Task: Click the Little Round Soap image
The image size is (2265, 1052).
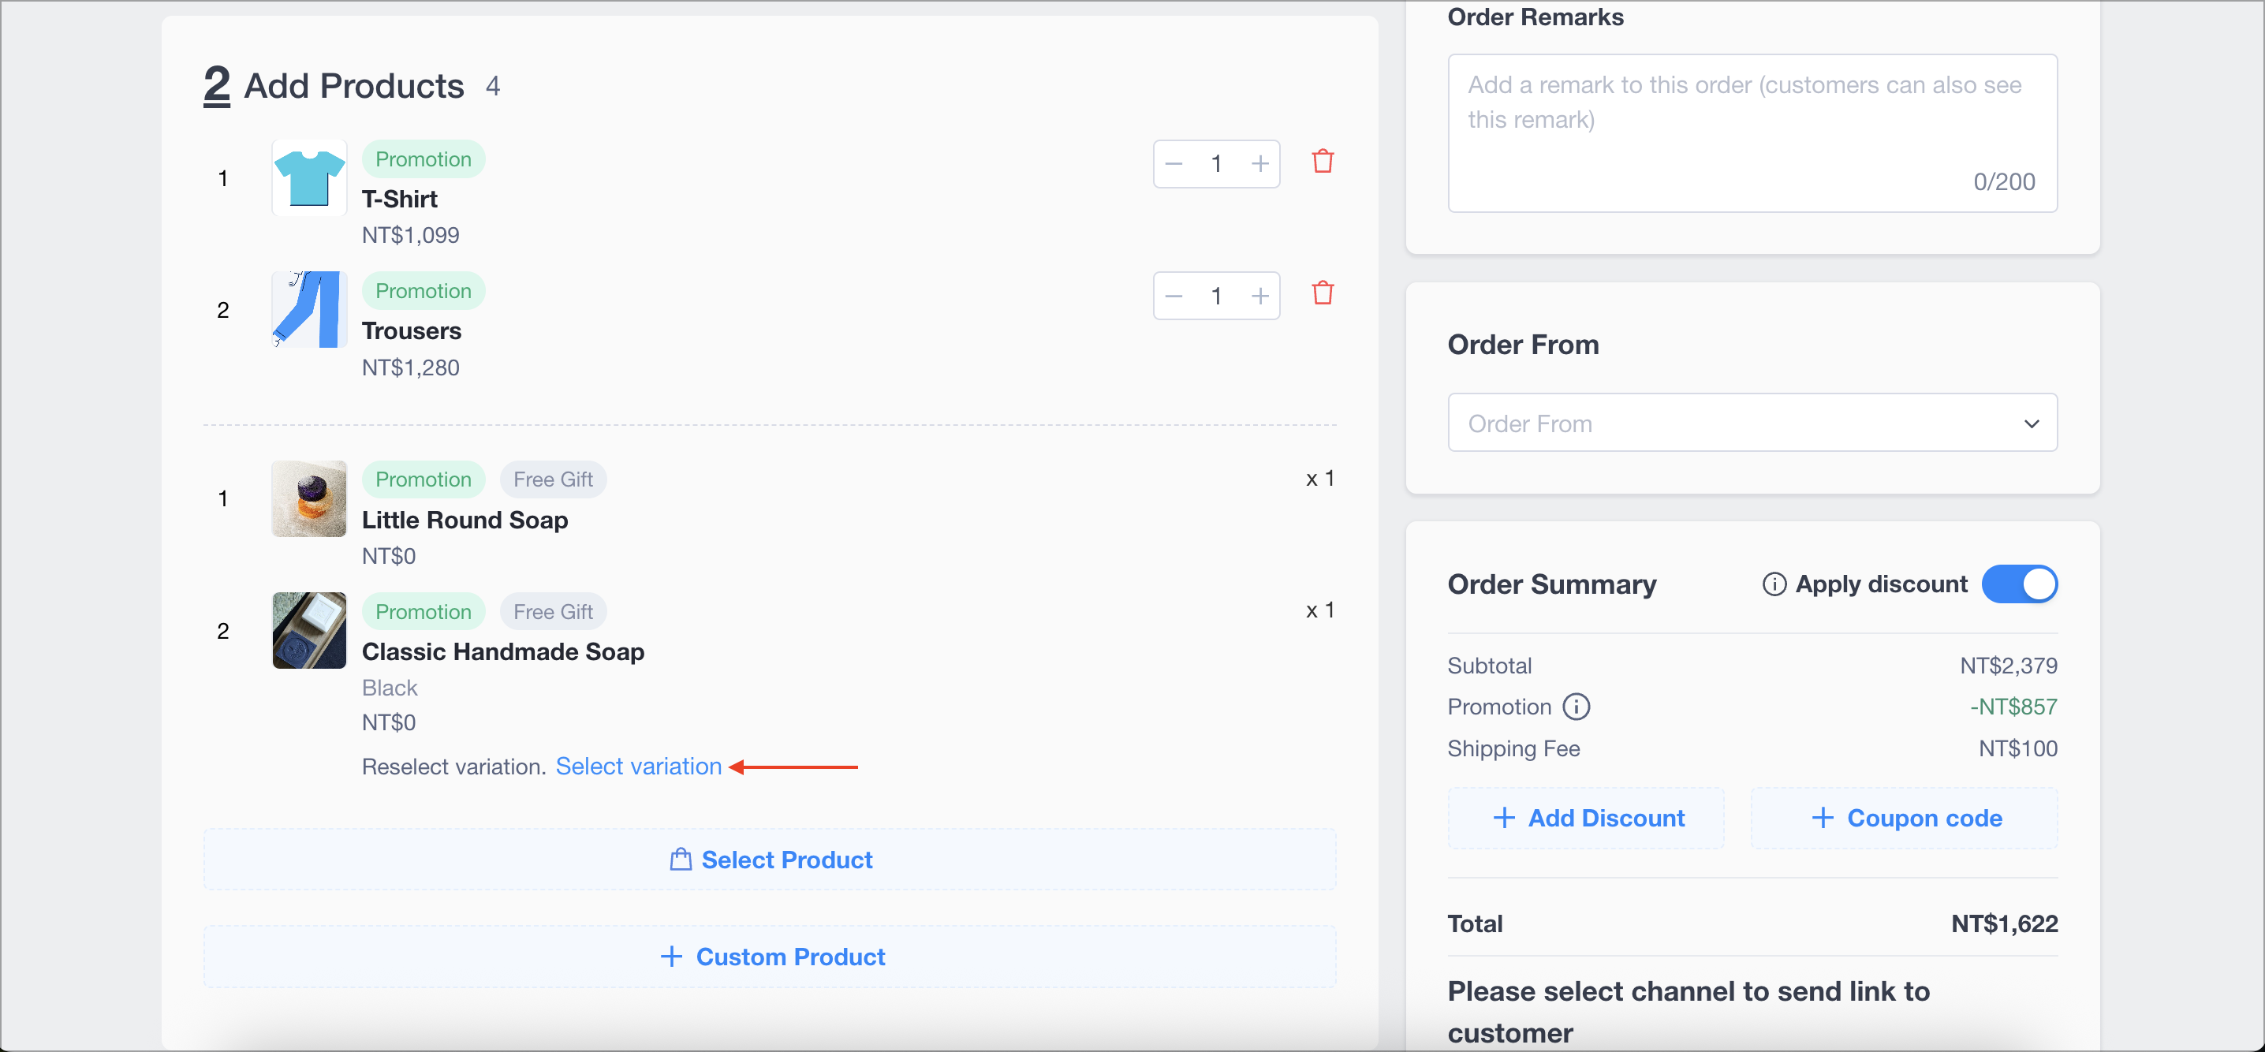Action: 308,498
